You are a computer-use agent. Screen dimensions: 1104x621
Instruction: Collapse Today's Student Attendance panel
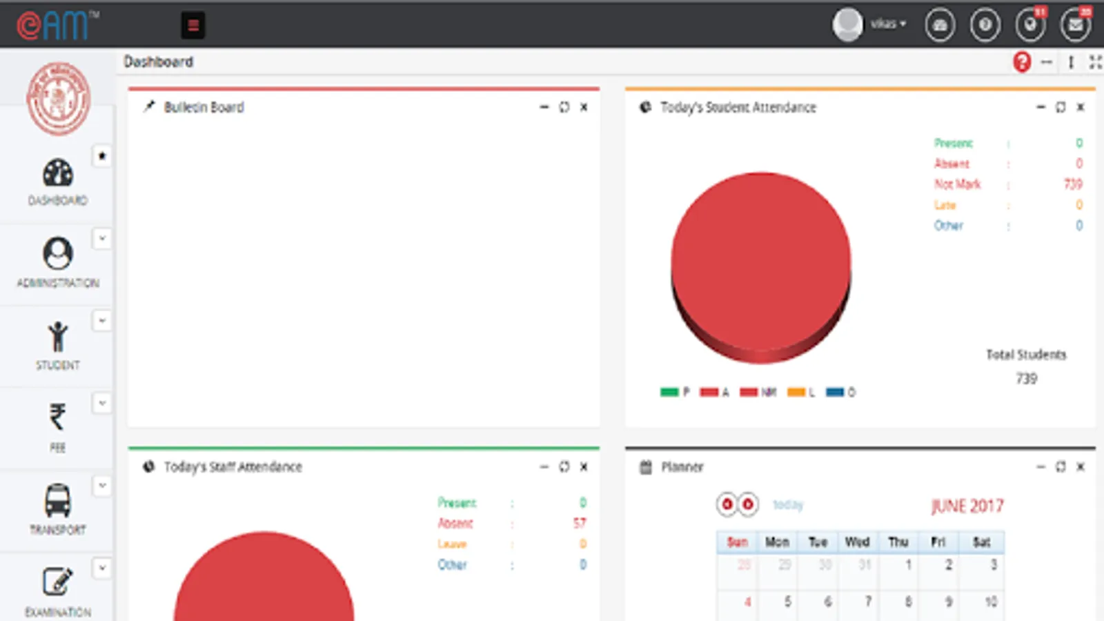[x=1041, y=107]
